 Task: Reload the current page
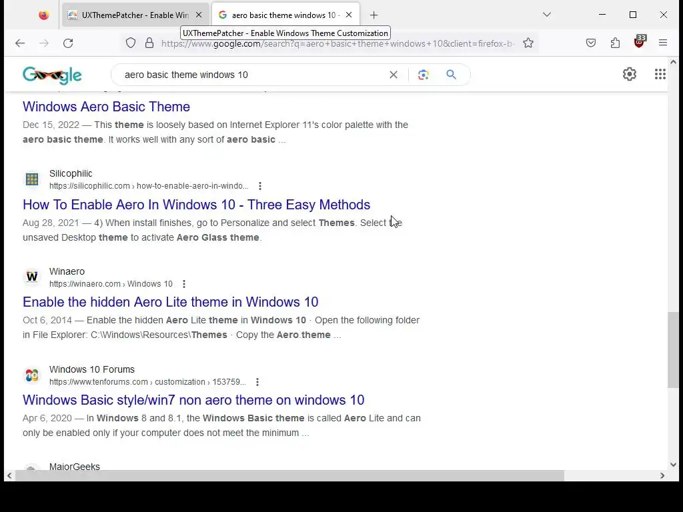68,43
